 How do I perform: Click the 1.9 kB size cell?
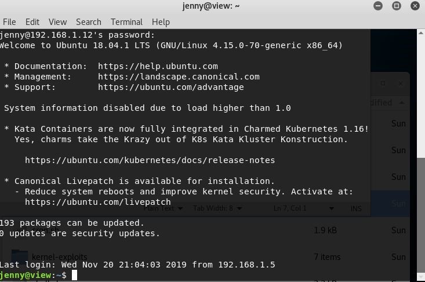[x=325, y=230]
